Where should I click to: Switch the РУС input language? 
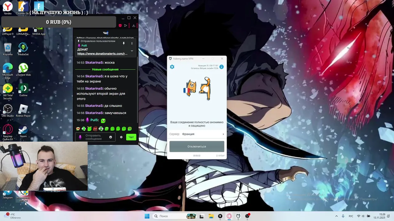pos(351,216)
